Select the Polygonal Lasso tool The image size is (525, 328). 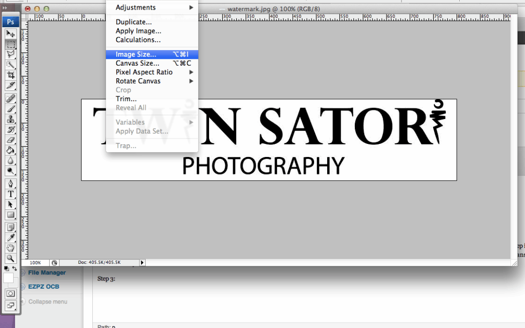click(11, 54)
